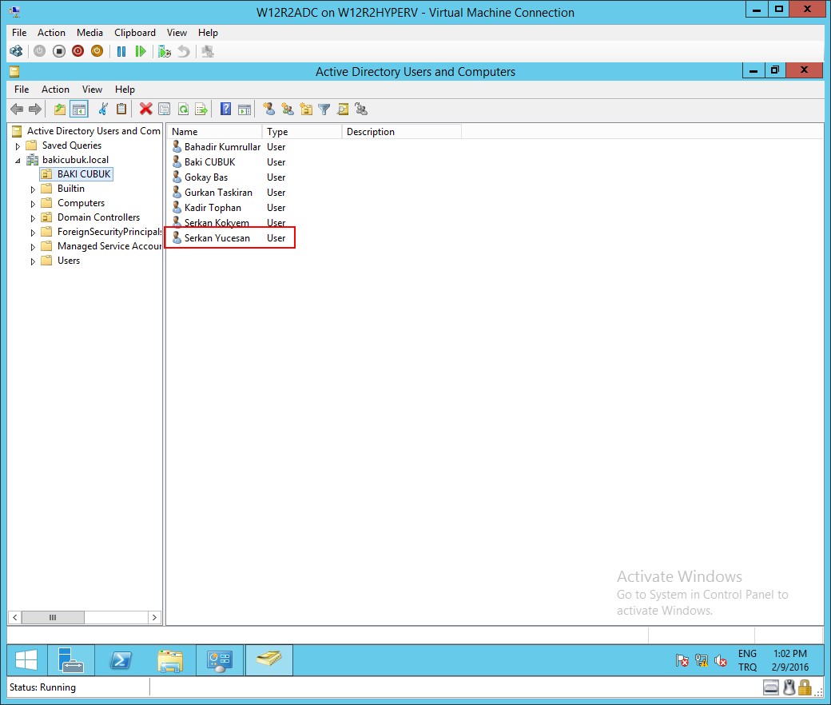
Task: Create a new group with the toolbar icon
Action: coord(288,110)
